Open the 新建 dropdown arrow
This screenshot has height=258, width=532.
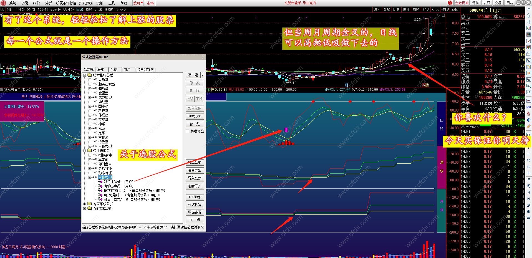(202, 75)
